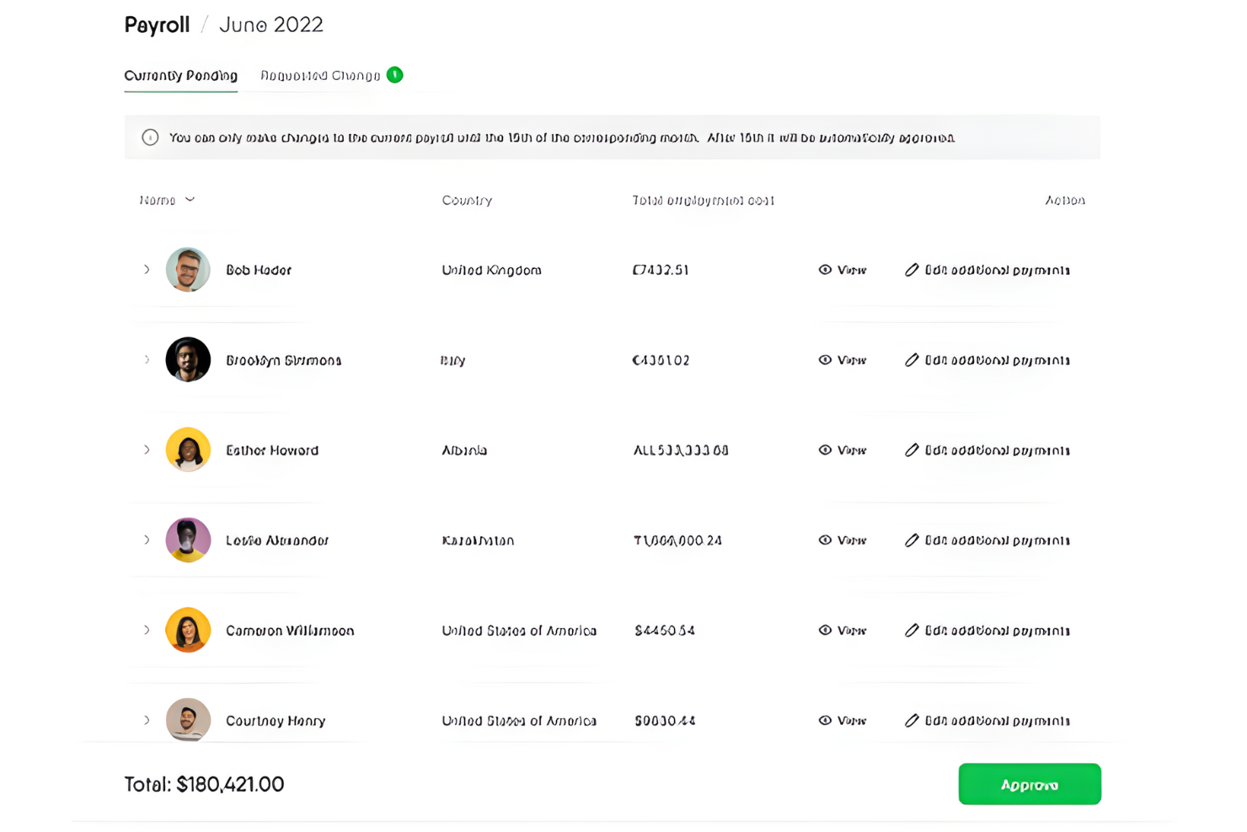Image resolution: width=1247 pixels, height=832 pixels.
Task: Switch to the Currently Pending tab
Action: pos(180,76)
